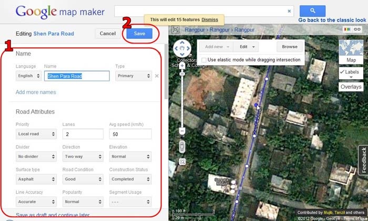Remove the name row with the X icon
The image size is (368, 221).
157,76
